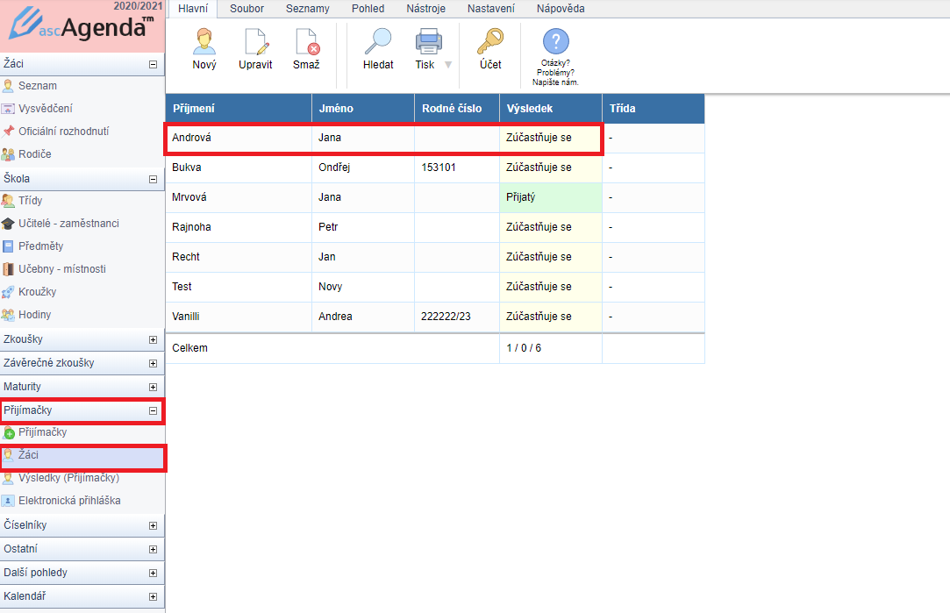
Task: Open the Pohled menu
Action: point(368,9)
